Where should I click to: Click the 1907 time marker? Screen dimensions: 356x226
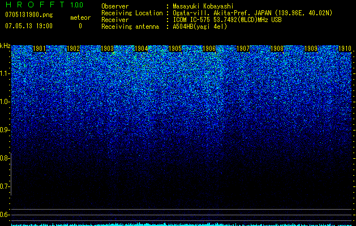coord(243,49)
